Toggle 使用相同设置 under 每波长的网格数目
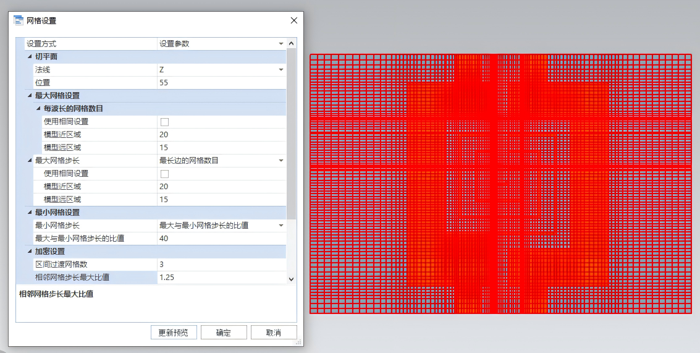Image resolution: width=700 pixels, height=353 pixels. 164,122
